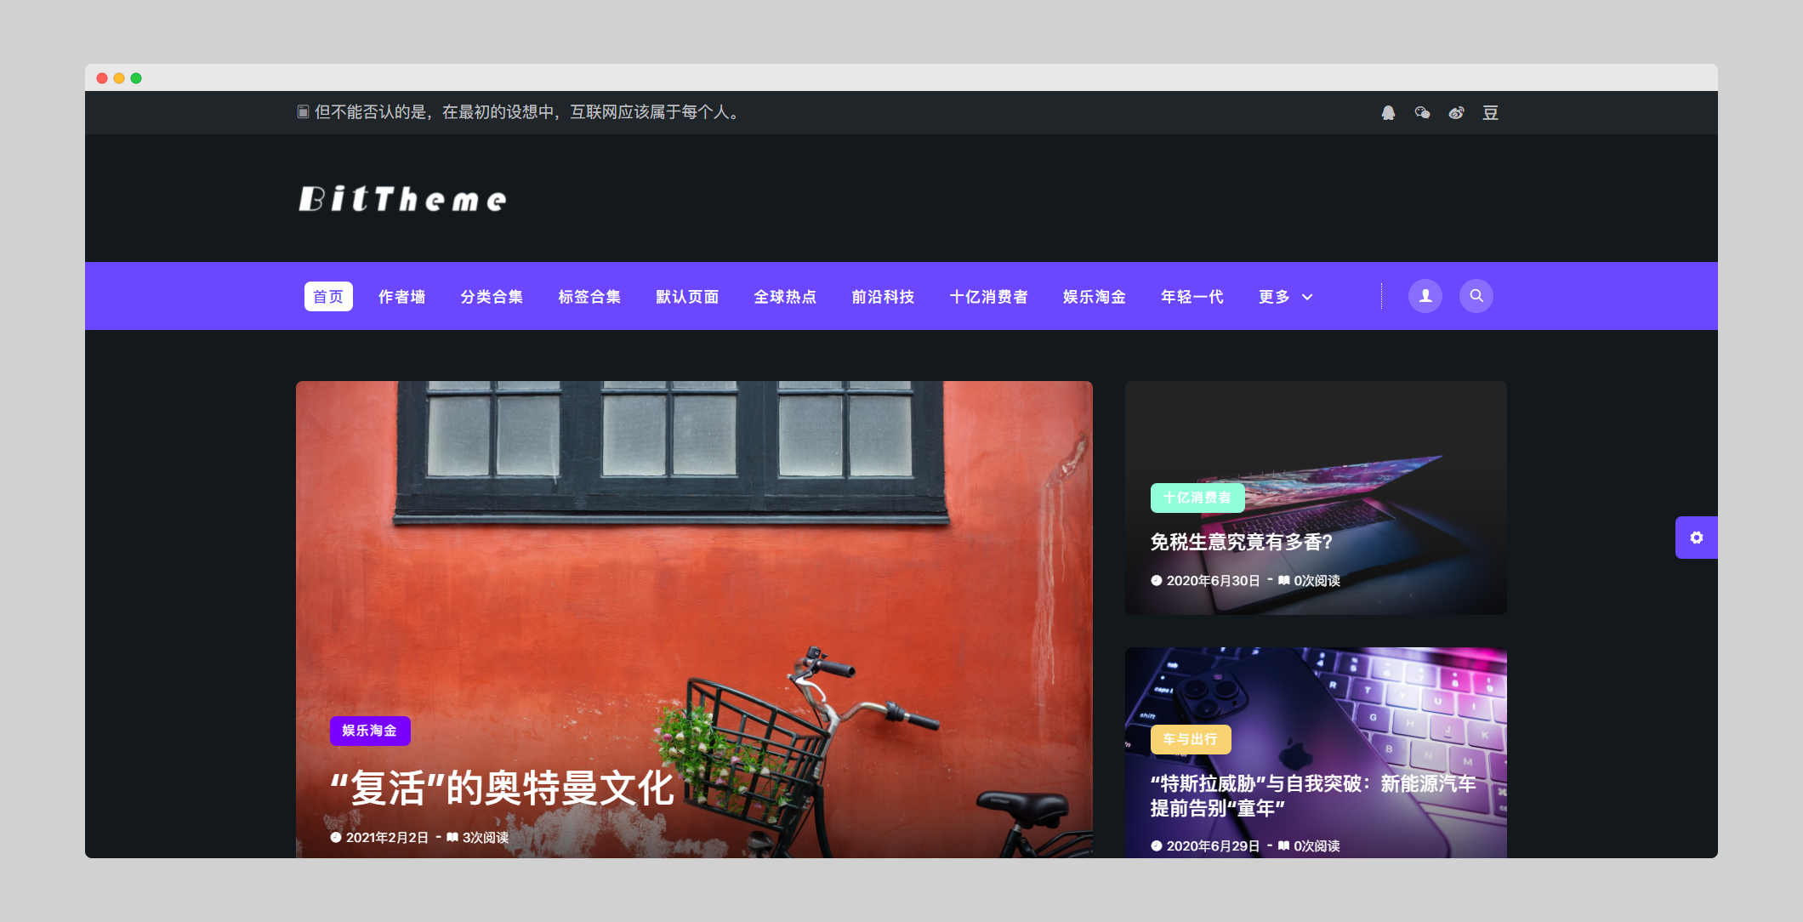Click 0次阅读 on the 特斯拉 card
Viewport: 1803px width, 922px height.
pyautogui.click(x=1317, y=846)
